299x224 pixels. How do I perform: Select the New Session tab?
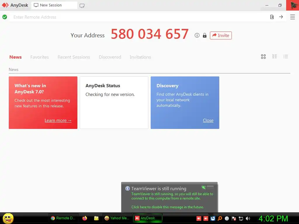pyautogui.click(x=54, y=5)
